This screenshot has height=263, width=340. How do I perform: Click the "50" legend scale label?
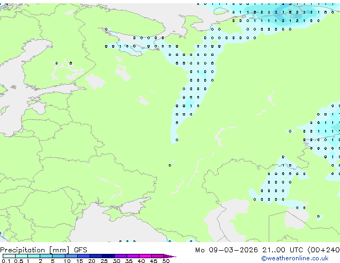click(166, 261)
